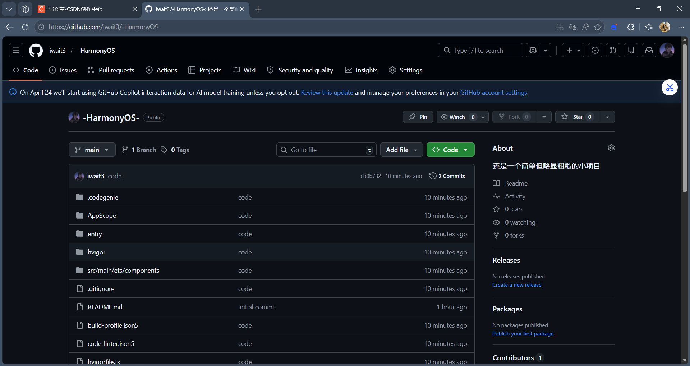Image resolution: width=690 pixels, height=366 pixels.
Task: Open the AppScope folder
Action: 102,216
